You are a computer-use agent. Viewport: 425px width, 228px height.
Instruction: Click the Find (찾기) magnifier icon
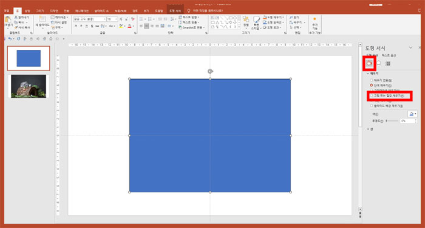point(291,18)
